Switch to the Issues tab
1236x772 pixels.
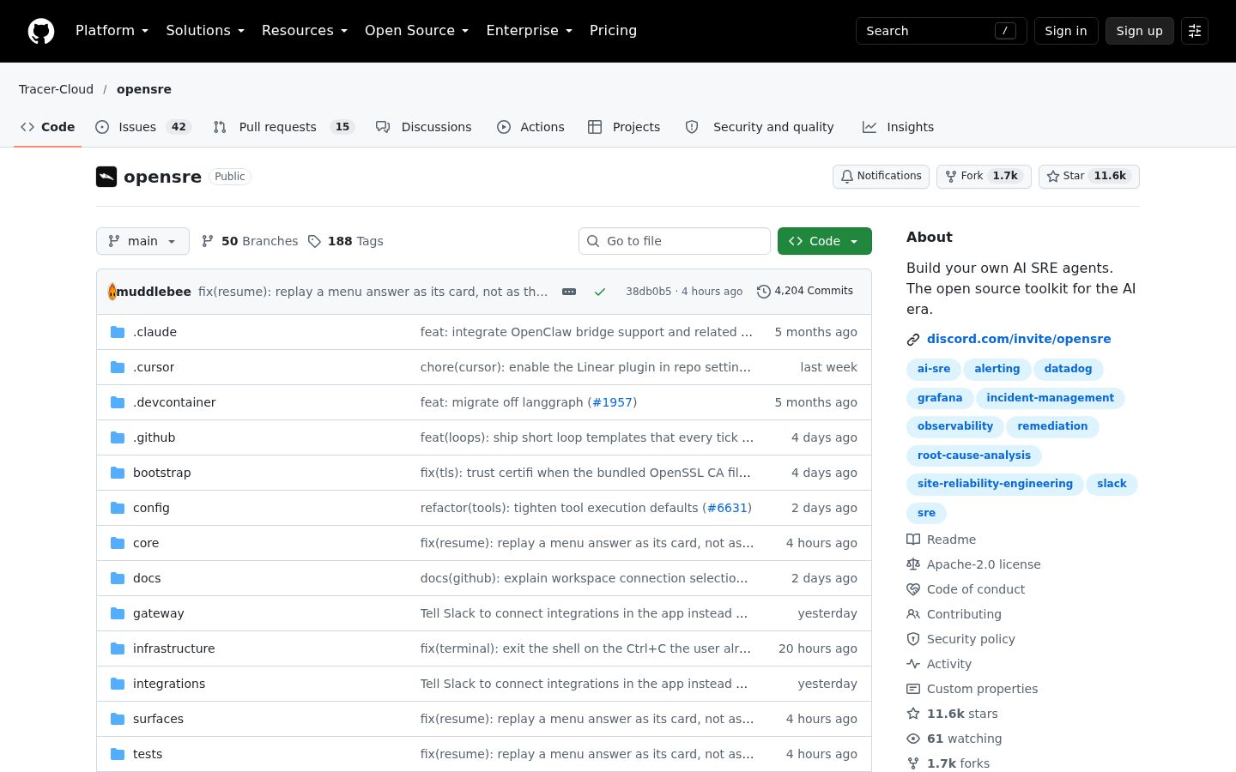point(143,127)
